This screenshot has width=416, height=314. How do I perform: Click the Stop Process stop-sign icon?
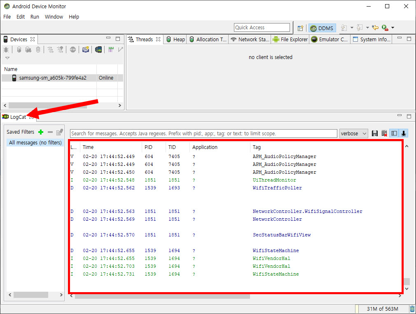[72, 50]
